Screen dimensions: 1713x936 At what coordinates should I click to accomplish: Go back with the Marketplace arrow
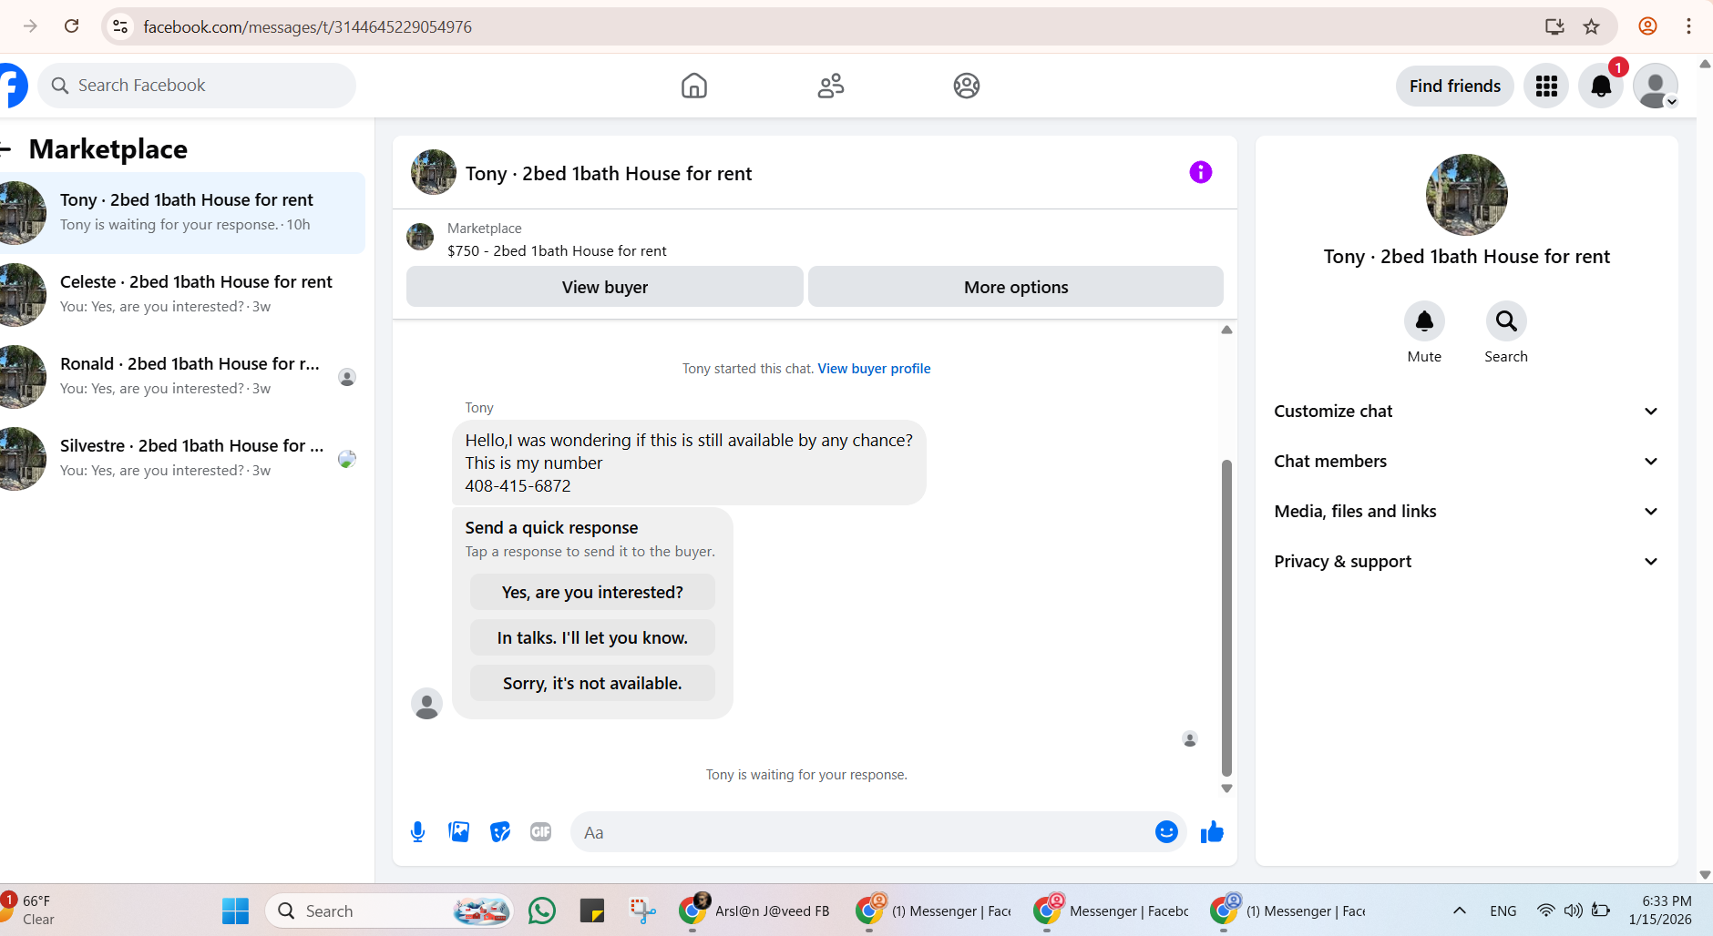click(5, 149)
